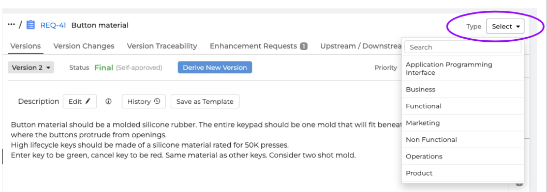Click the info icon next to Edit
The image size is (547, 192).
point(109,102)
